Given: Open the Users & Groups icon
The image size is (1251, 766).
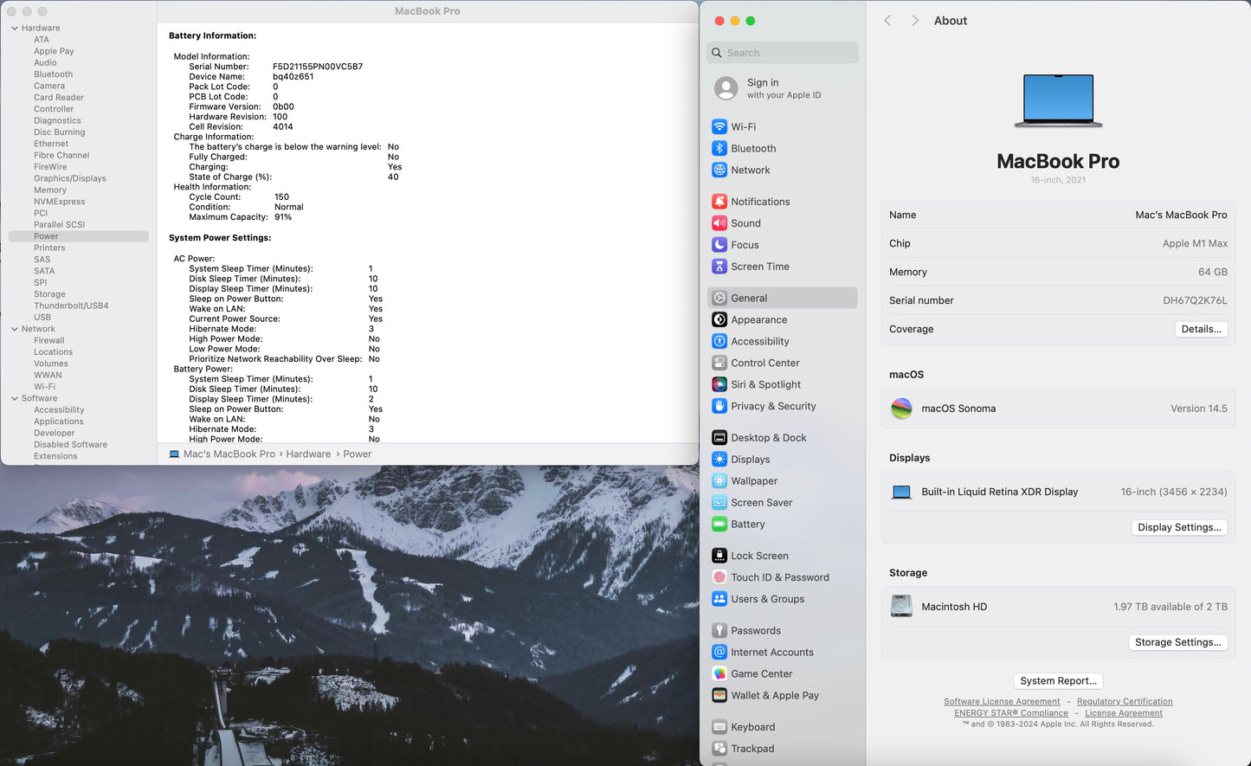Looking at the screenshot, I should pyautogui.click(x=719, y=599).
